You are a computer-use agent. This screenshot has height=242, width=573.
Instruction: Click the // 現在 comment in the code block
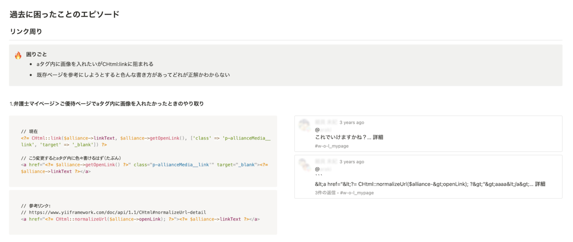[x=29, y=131]
